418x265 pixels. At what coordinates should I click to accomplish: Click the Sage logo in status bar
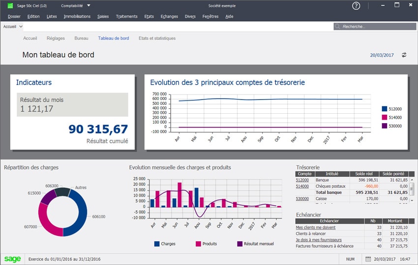click(12, 259)
